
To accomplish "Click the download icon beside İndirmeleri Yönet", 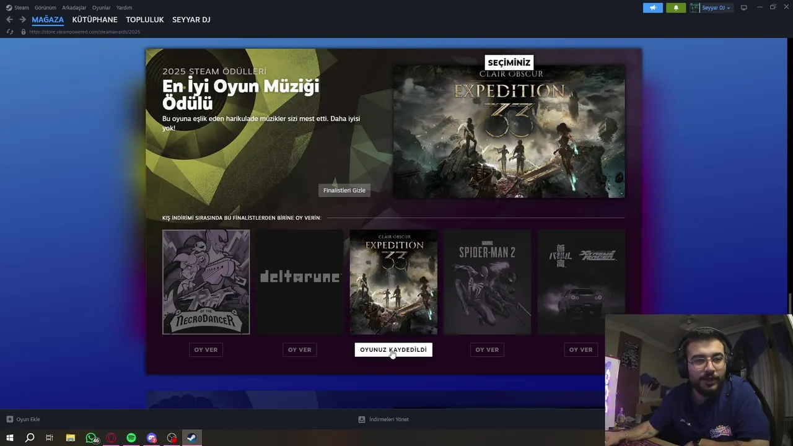I will click(362, 419).
